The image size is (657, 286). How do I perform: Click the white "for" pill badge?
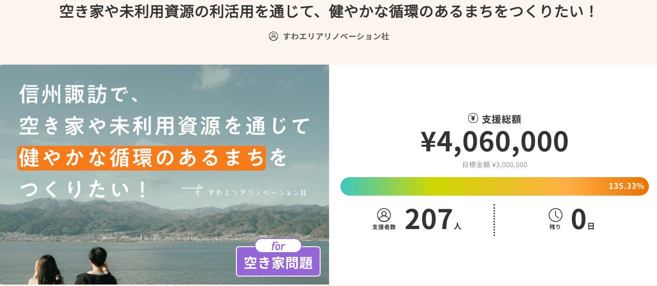pos(278,246)
